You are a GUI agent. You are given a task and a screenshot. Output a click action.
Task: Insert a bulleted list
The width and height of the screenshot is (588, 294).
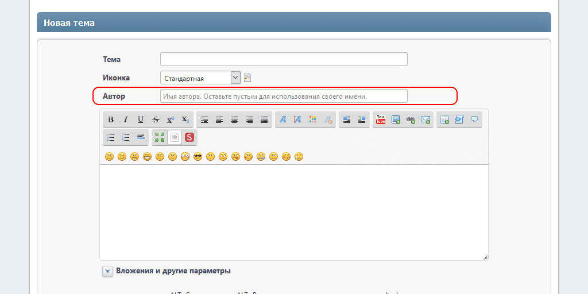(x=111, y=137)
